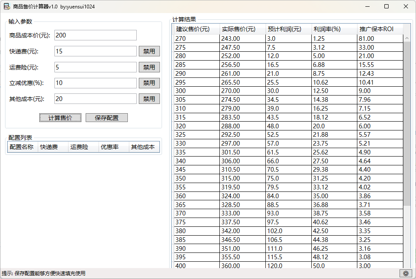
Task: Click scroll-up arrow in results table
Action: (x=407, y=38)
